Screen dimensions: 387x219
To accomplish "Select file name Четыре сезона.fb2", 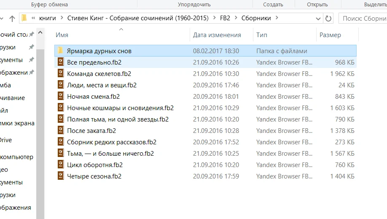I will (x=94, y=176).
